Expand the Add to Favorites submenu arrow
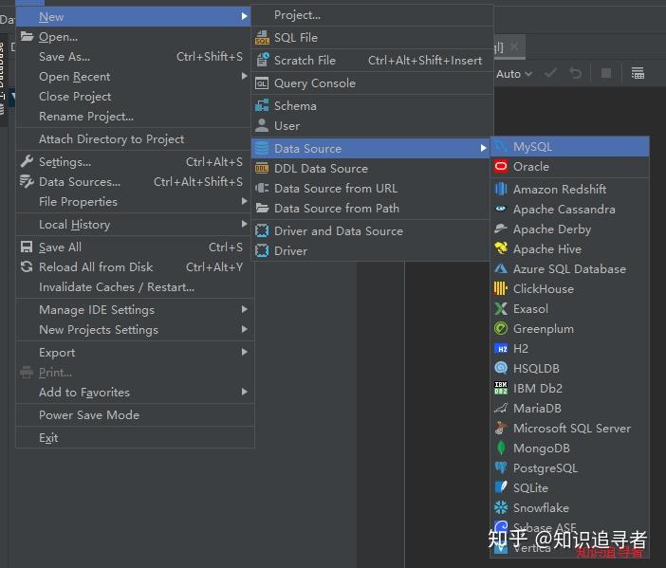Screen dimensions: 666x568 pyautogui.click(x=244, y=392)
